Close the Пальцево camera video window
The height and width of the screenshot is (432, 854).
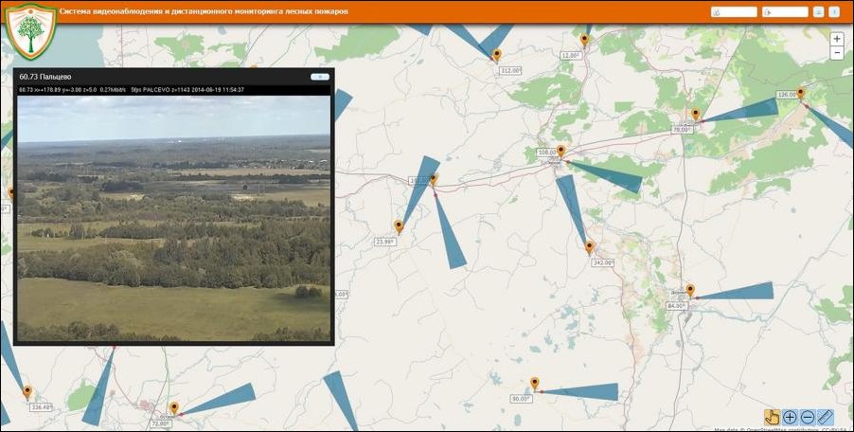[319, 76]
